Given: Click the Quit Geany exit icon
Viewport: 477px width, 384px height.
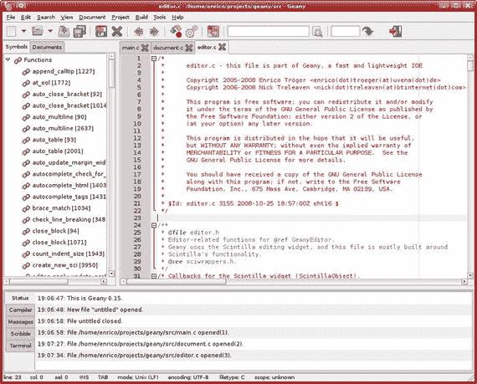Looking at the screenshot, I should 396,31.
